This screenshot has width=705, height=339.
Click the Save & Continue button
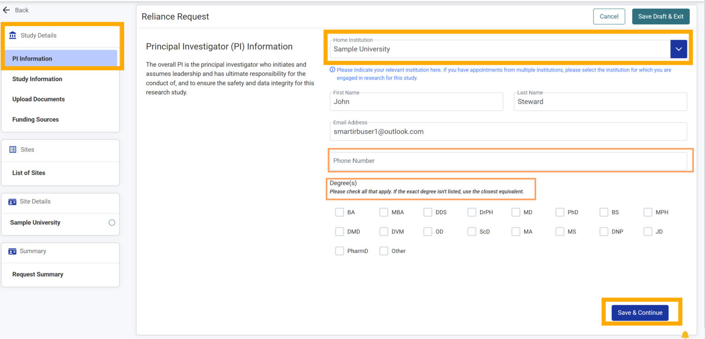pyautogui.click(x=640, y=312)
